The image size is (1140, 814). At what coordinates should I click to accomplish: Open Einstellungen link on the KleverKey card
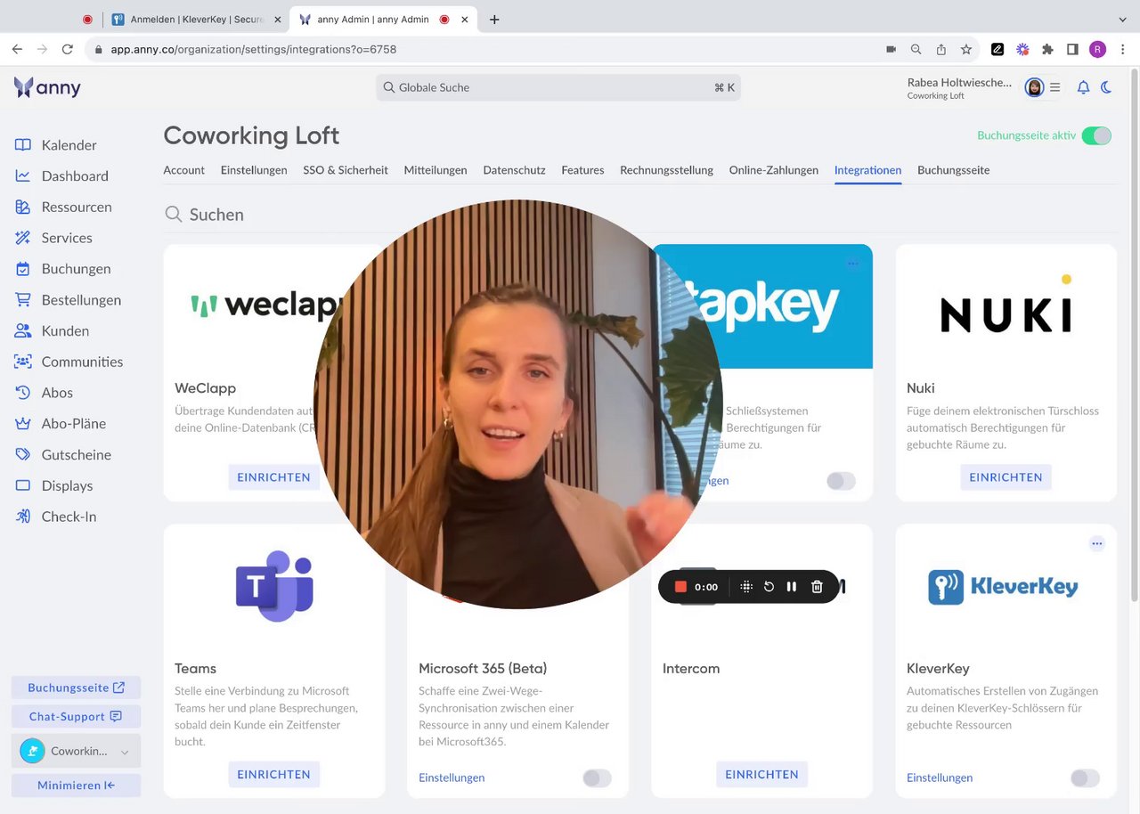940,777
